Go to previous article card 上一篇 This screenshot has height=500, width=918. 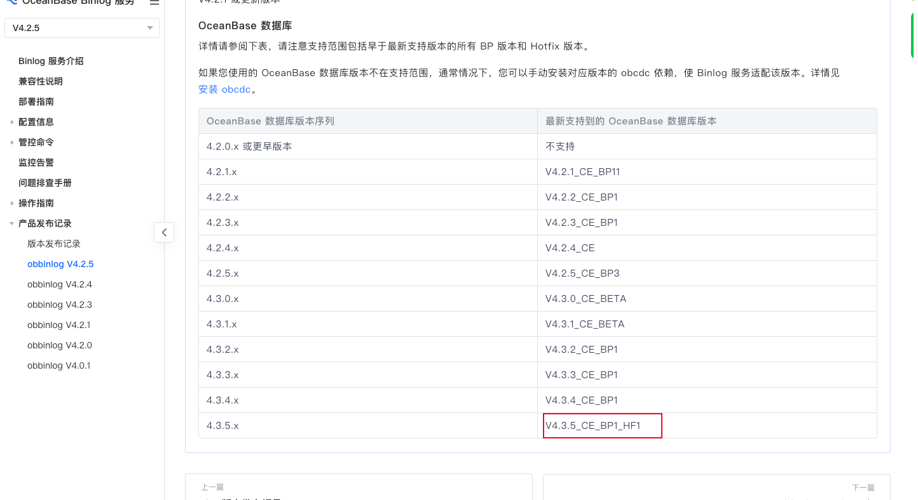(x=359, y=487)
